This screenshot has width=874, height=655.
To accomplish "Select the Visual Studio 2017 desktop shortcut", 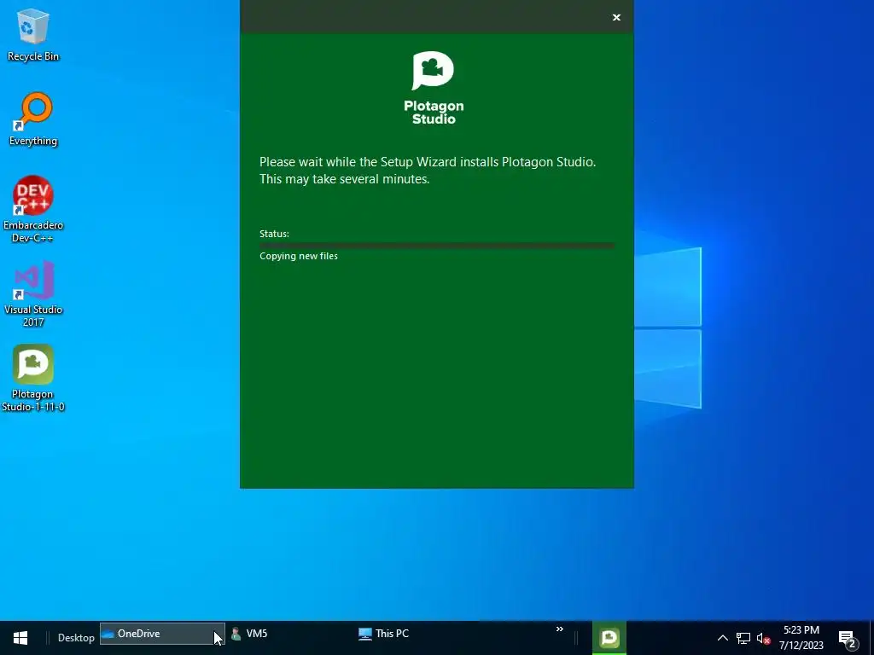I will point(33,293).
